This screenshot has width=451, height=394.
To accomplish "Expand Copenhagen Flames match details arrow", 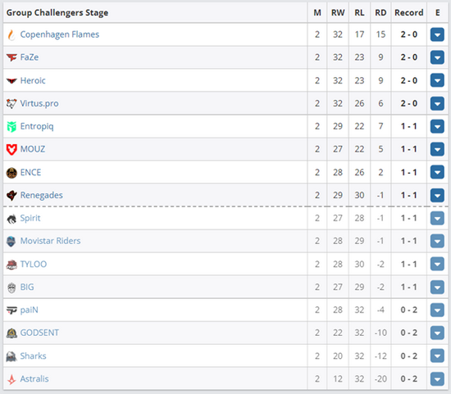I will (437, 34).
